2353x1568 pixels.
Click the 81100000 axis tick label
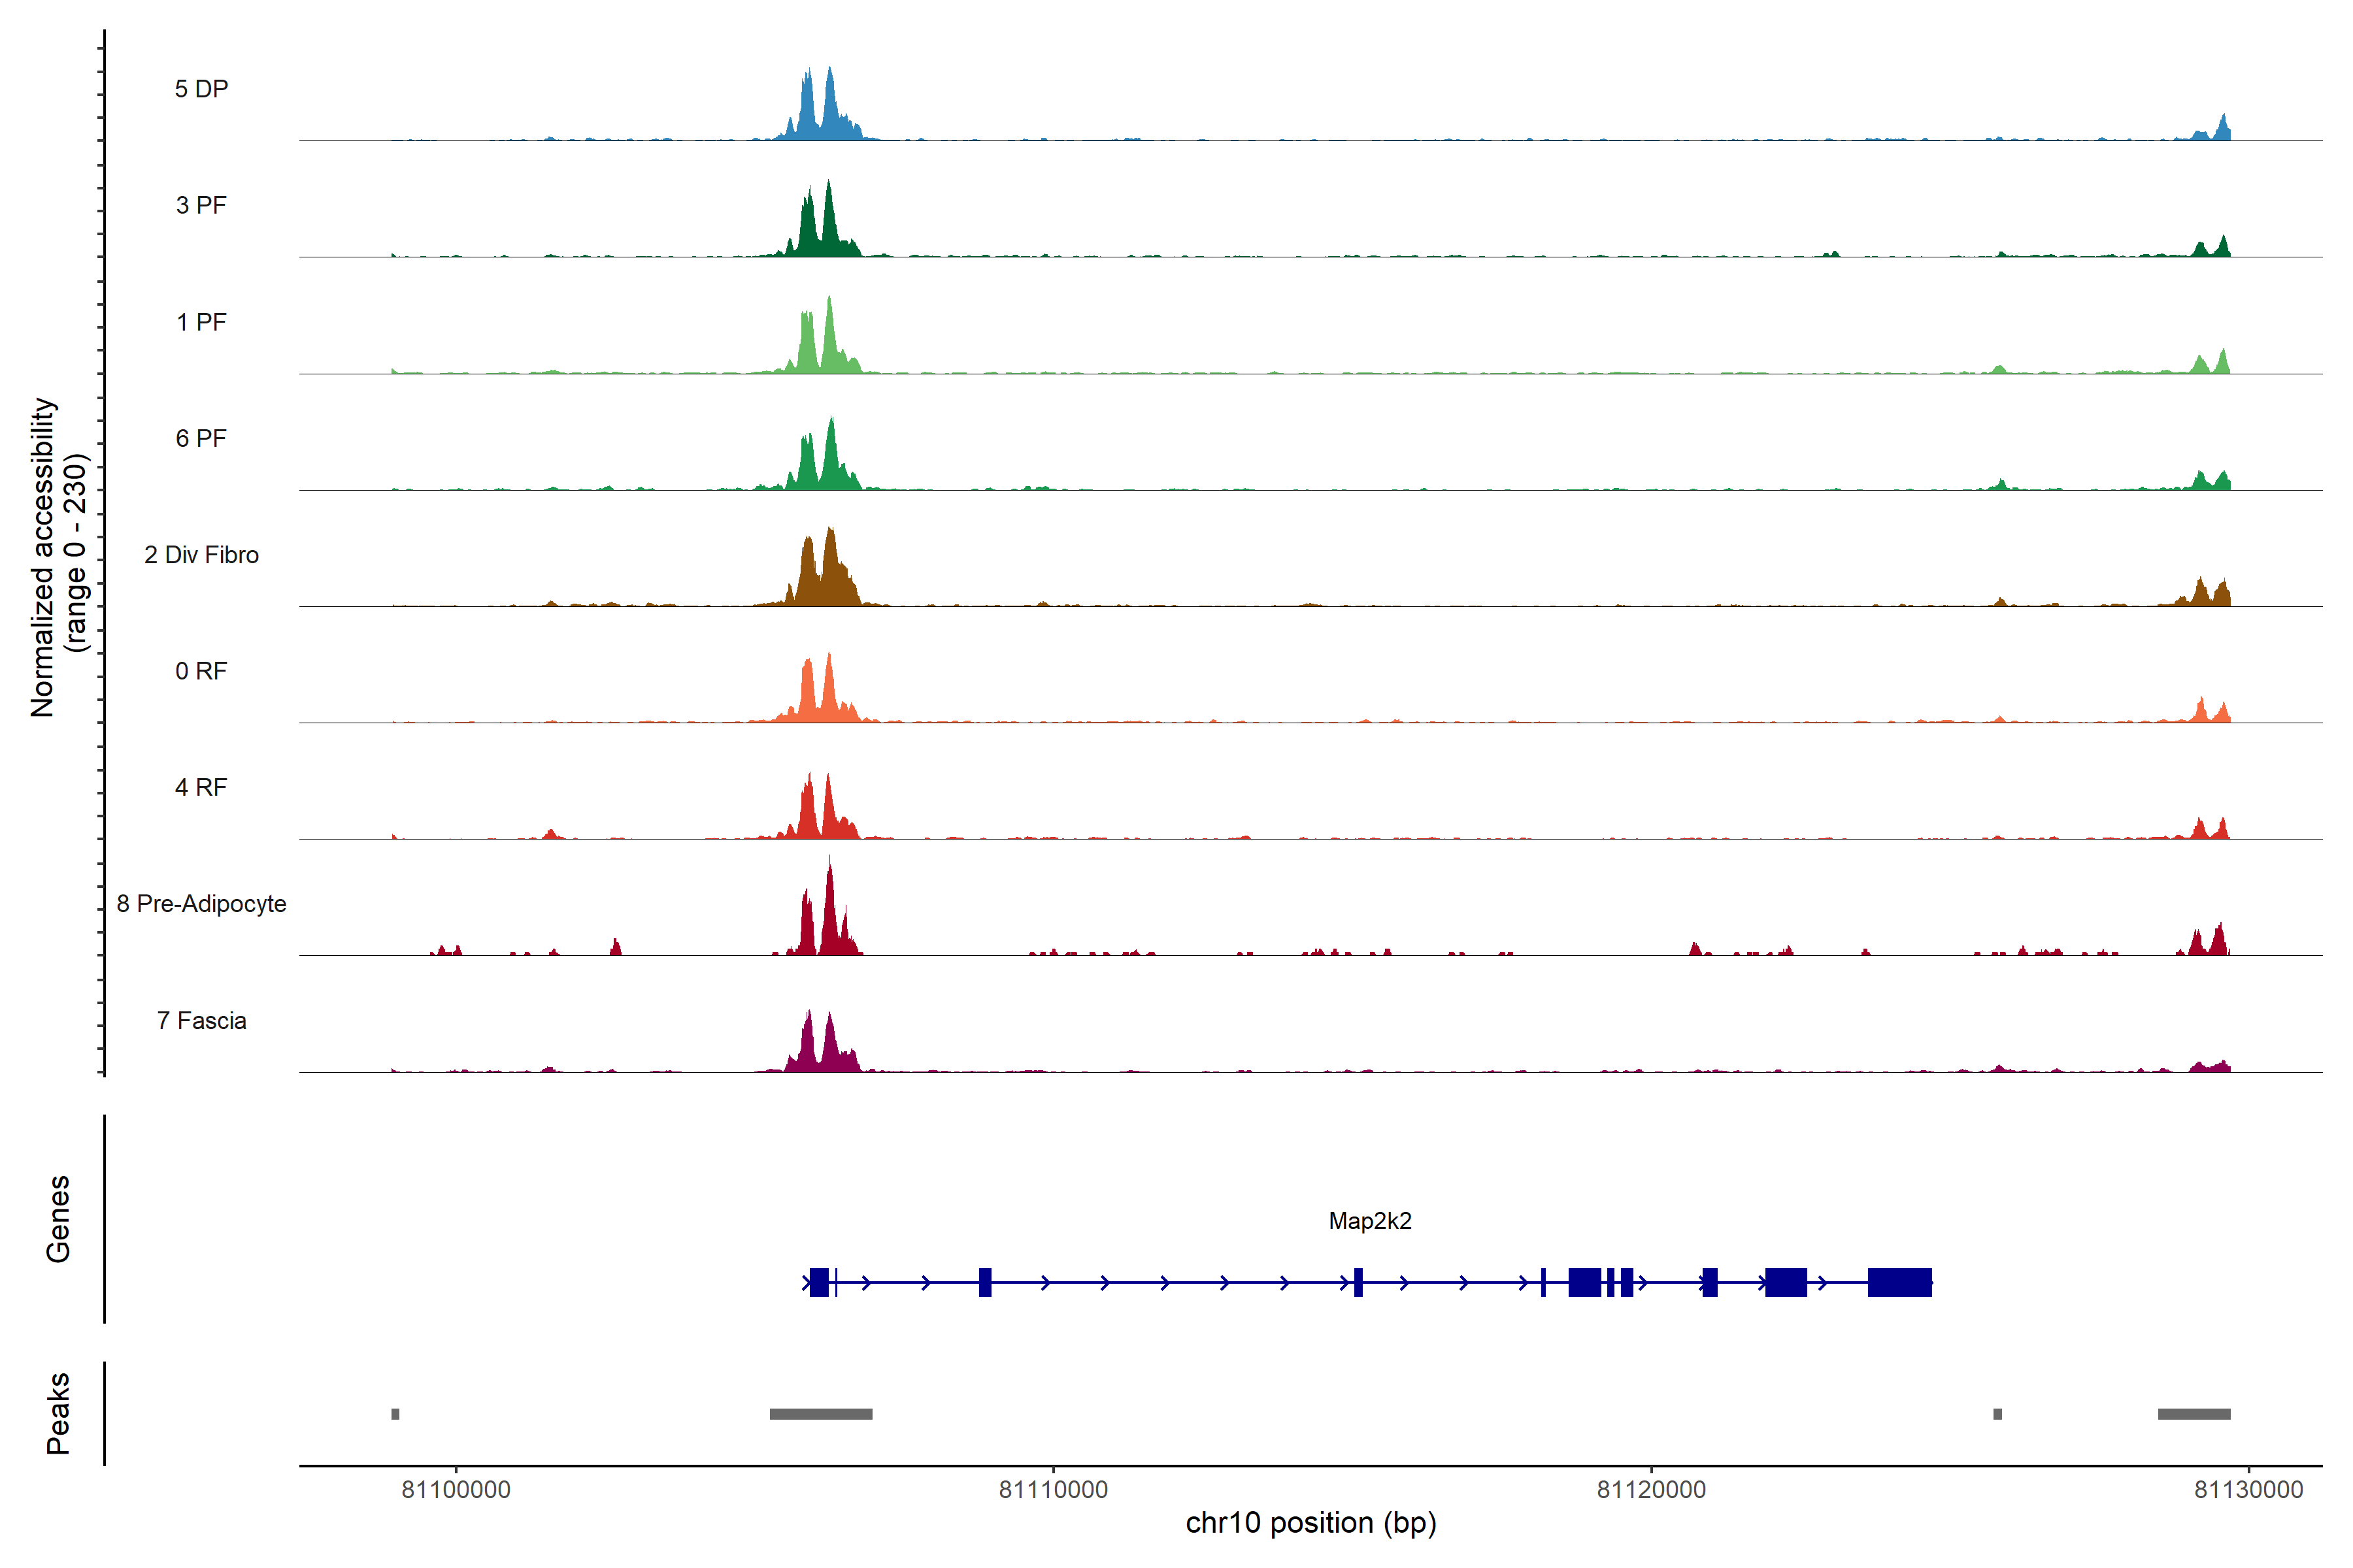pyautogui.click(x=456, y=1490)
